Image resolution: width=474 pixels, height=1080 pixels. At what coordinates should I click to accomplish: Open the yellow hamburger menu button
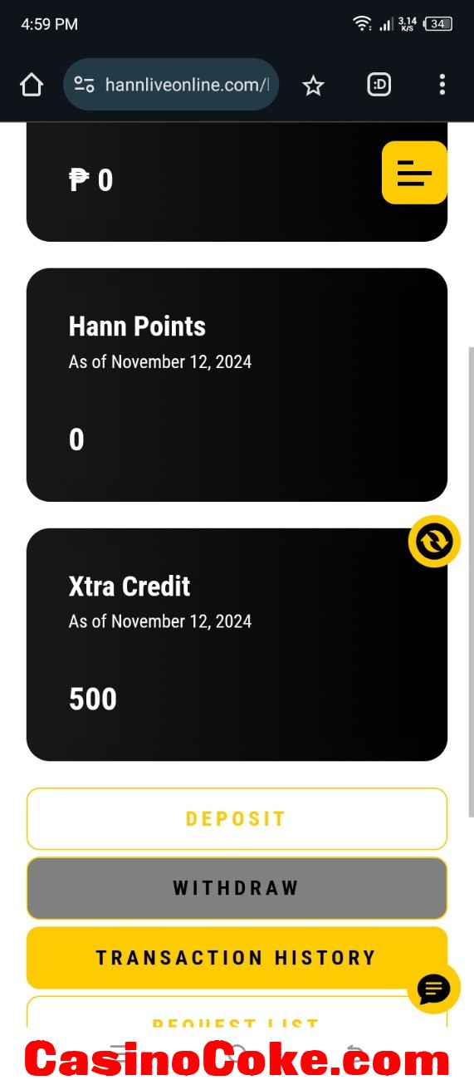pyautogui.click(x=414, y=173)
